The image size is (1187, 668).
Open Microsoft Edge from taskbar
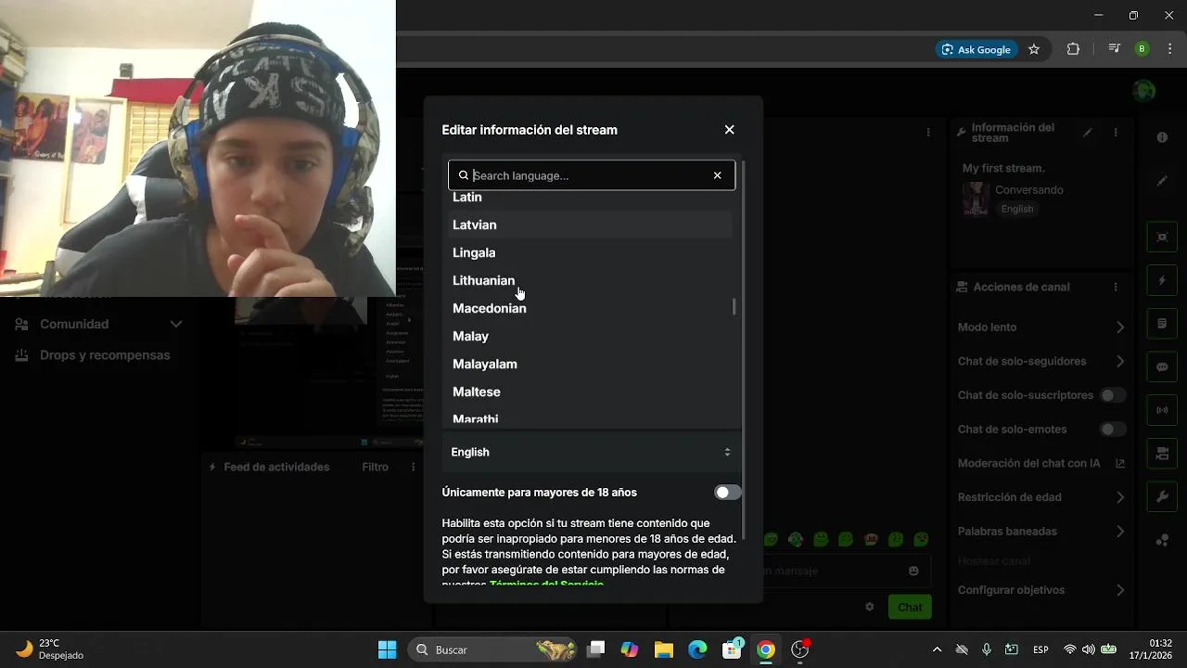[697, 649]
